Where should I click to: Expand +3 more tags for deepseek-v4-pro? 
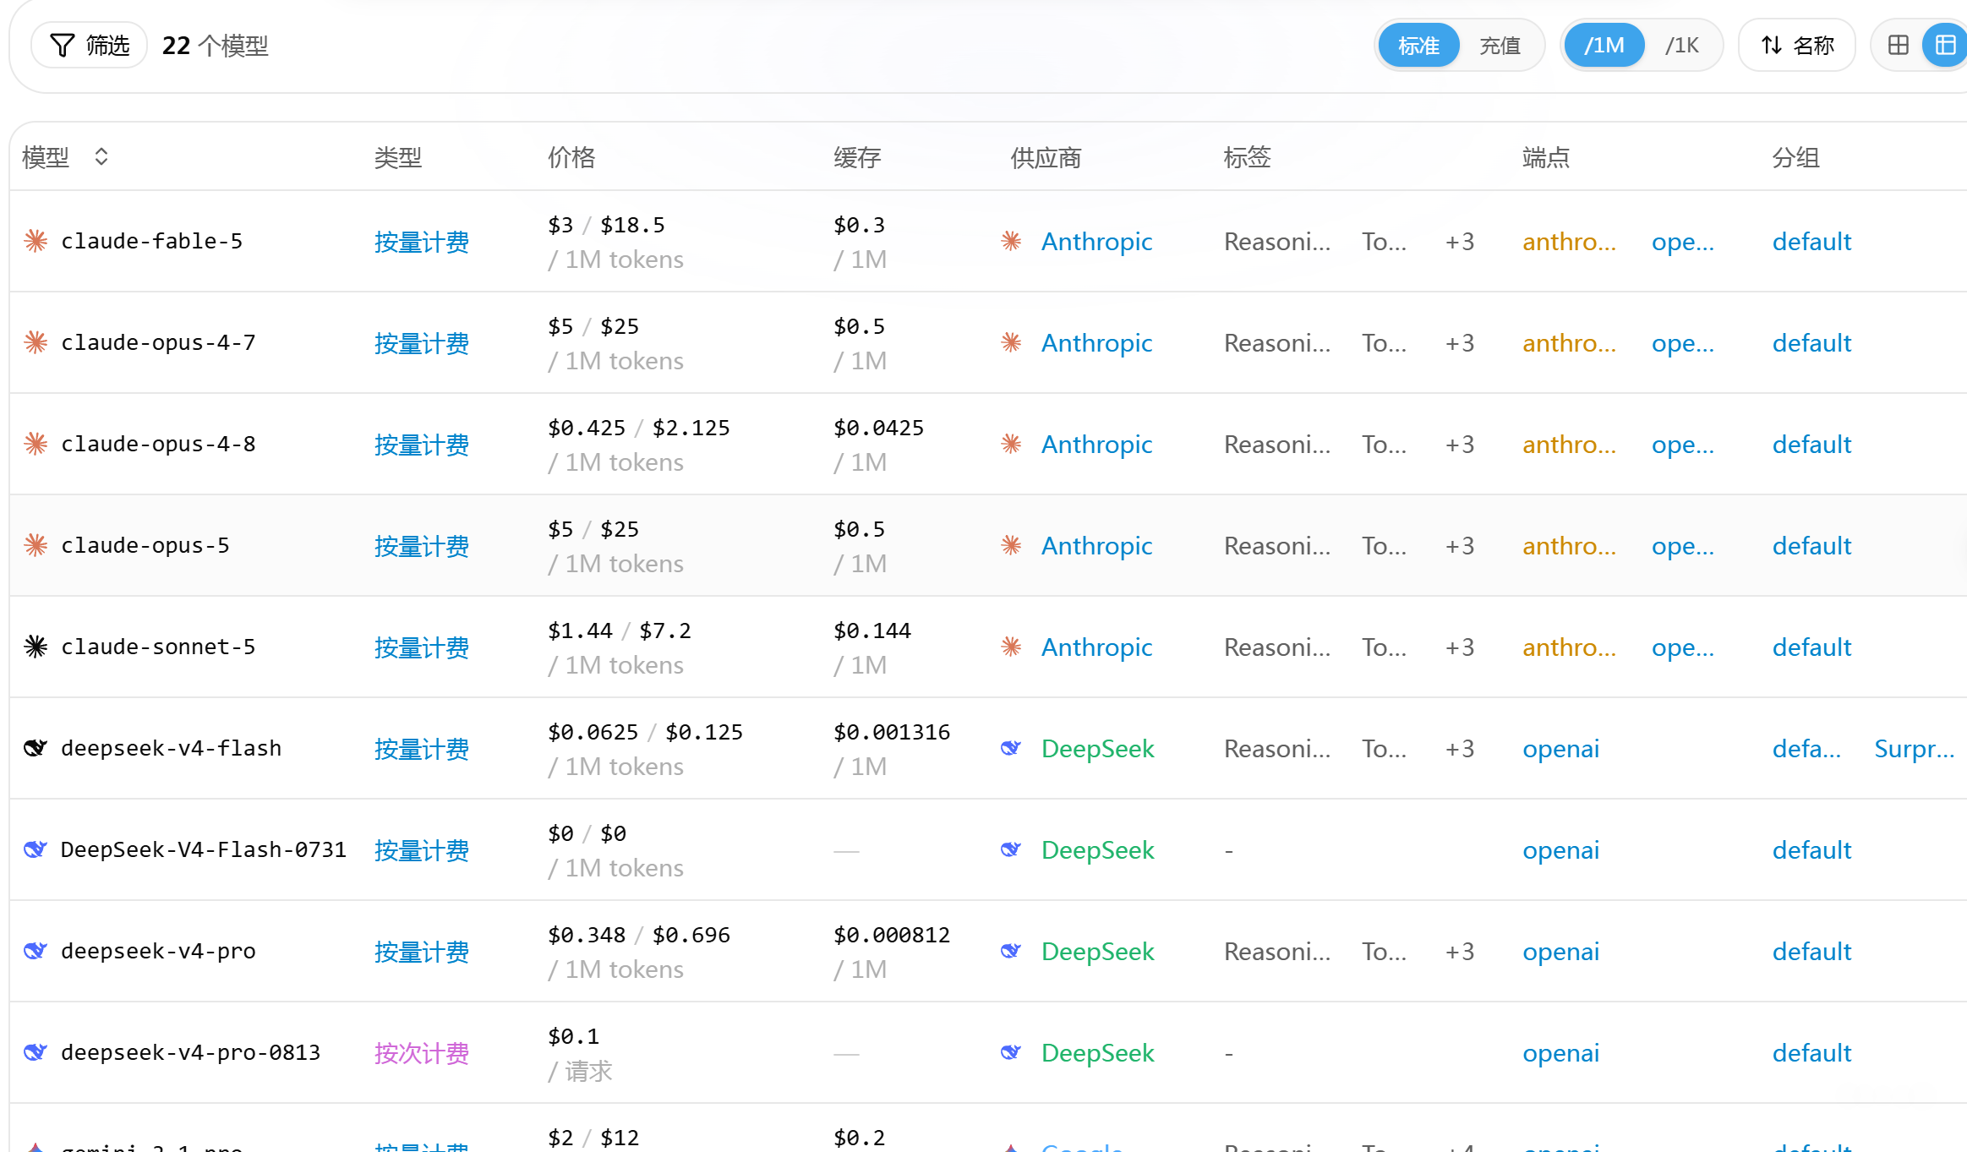[x=1460, y=952]
